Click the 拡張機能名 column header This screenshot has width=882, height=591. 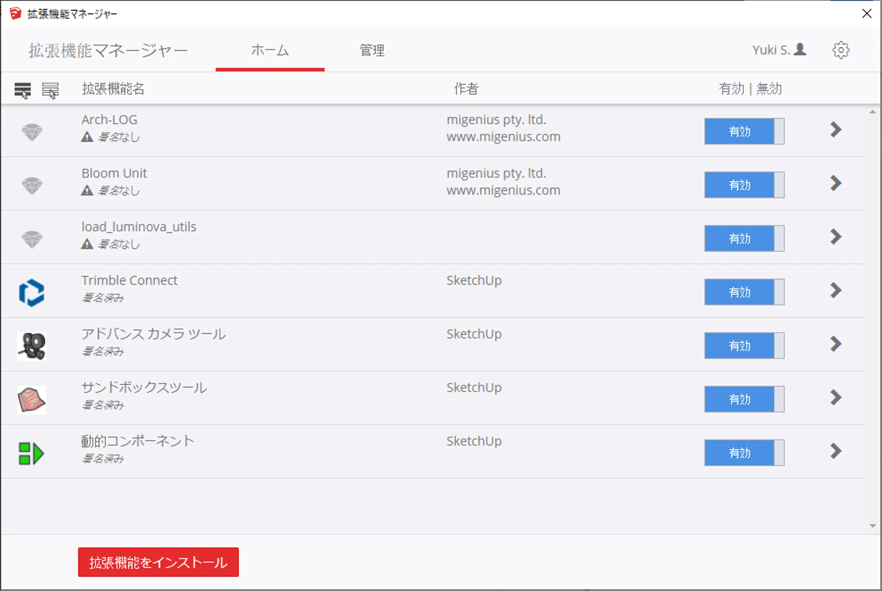click(x=113, y=89)
